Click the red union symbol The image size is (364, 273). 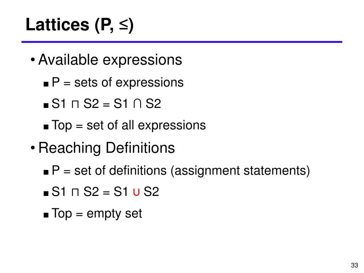(x=136, y=192)
